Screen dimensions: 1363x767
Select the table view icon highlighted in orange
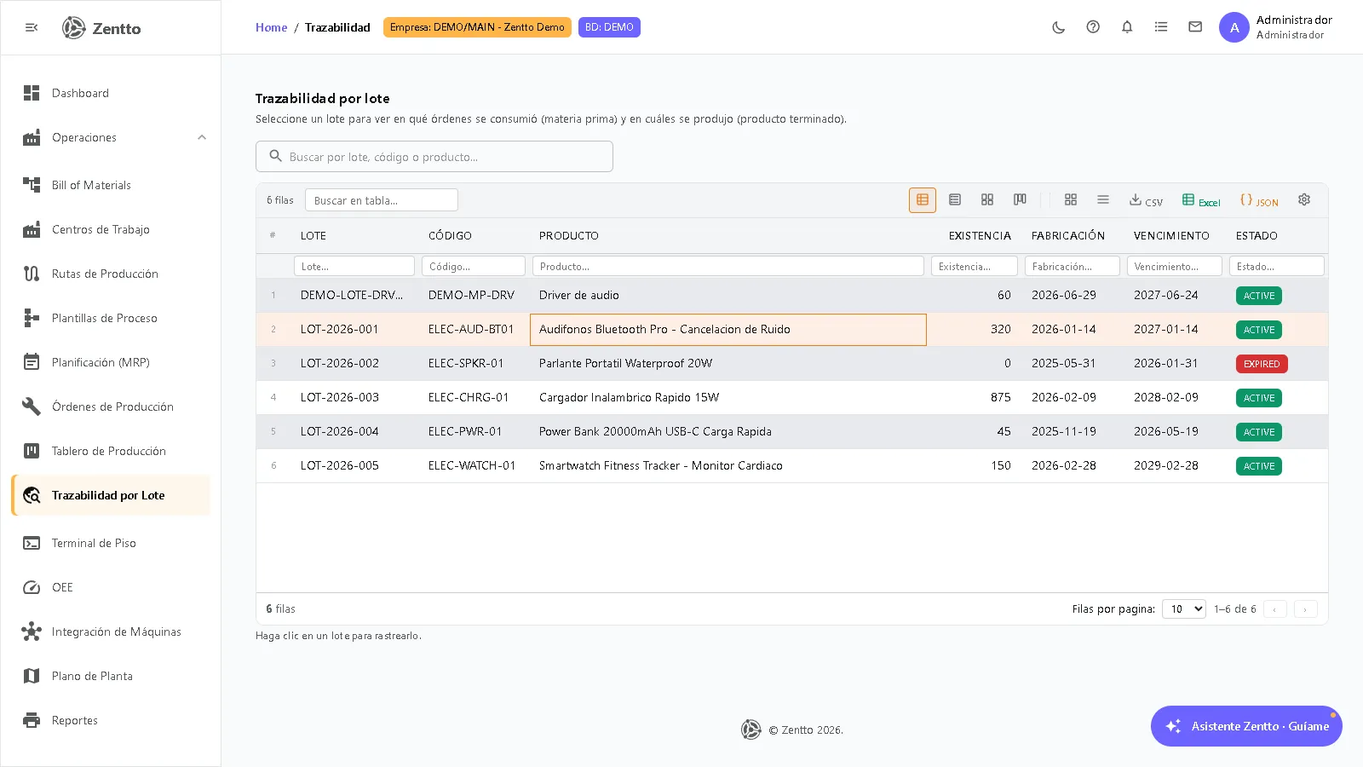click(923, 200)
